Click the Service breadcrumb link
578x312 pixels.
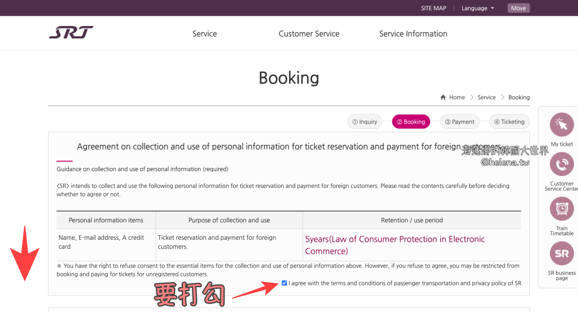487,98
